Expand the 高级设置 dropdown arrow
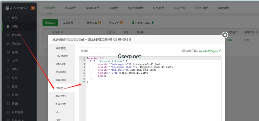 pyautogui.click(x=79, y=23)
